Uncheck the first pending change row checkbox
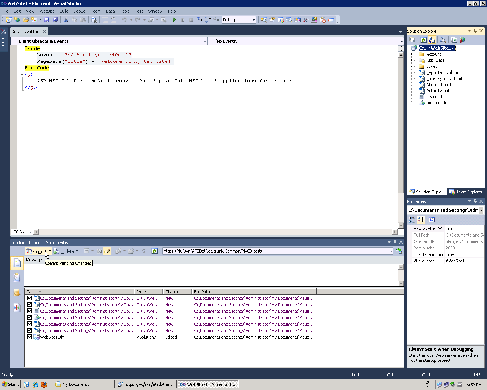This screenshot has width=487, height=390. [29, 298]
